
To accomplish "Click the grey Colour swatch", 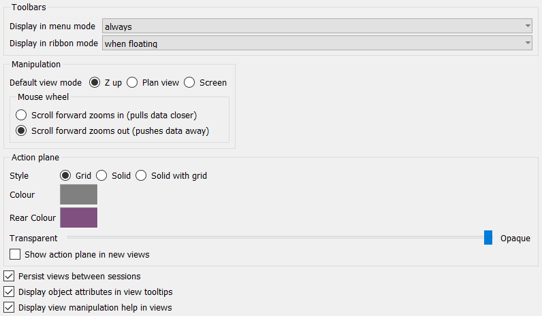I will 78,194.
